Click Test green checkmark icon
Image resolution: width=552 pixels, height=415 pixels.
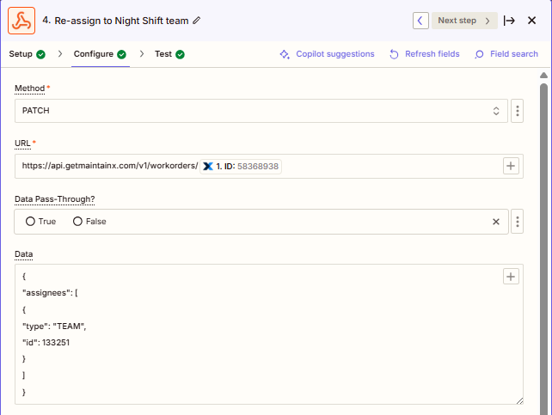180,54
